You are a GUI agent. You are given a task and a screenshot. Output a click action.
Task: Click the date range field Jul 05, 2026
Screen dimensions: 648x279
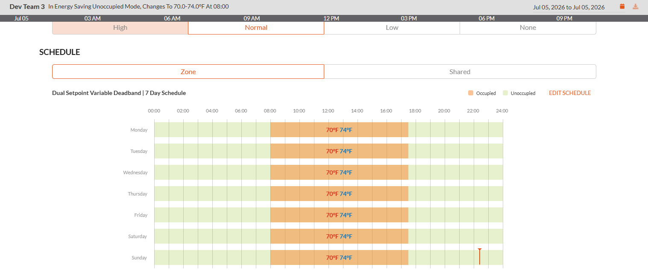coord(569,7)
